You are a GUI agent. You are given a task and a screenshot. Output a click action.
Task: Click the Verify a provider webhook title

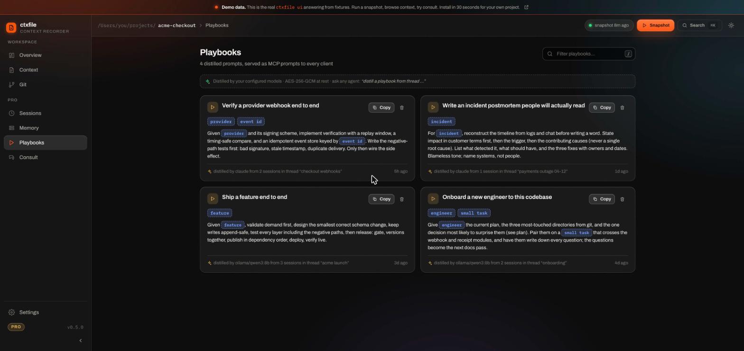pyautogui.click(x=270, y=106)
